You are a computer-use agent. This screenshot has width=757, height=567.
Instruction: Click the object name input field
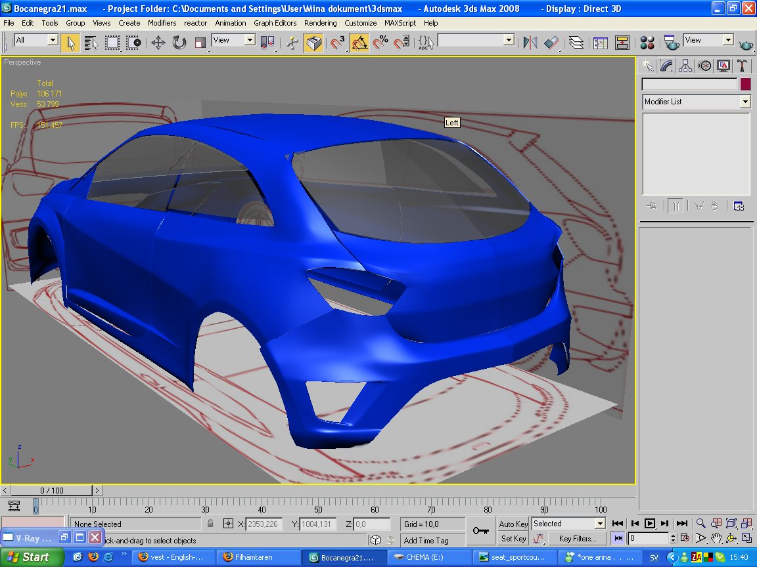(689, 84)
